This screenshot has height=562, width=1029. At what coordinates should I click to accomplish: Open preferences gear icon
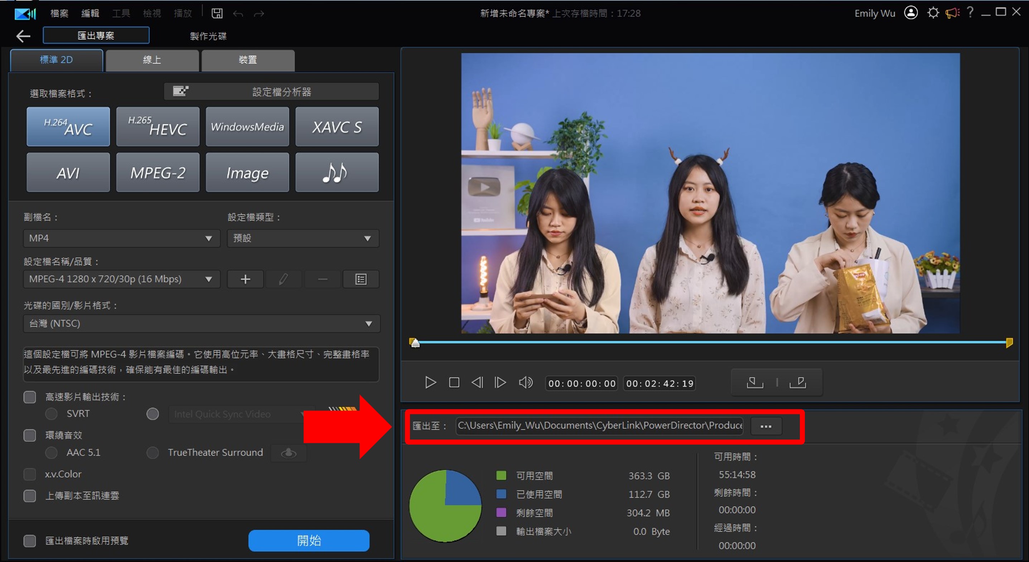(x=933, y=13)
